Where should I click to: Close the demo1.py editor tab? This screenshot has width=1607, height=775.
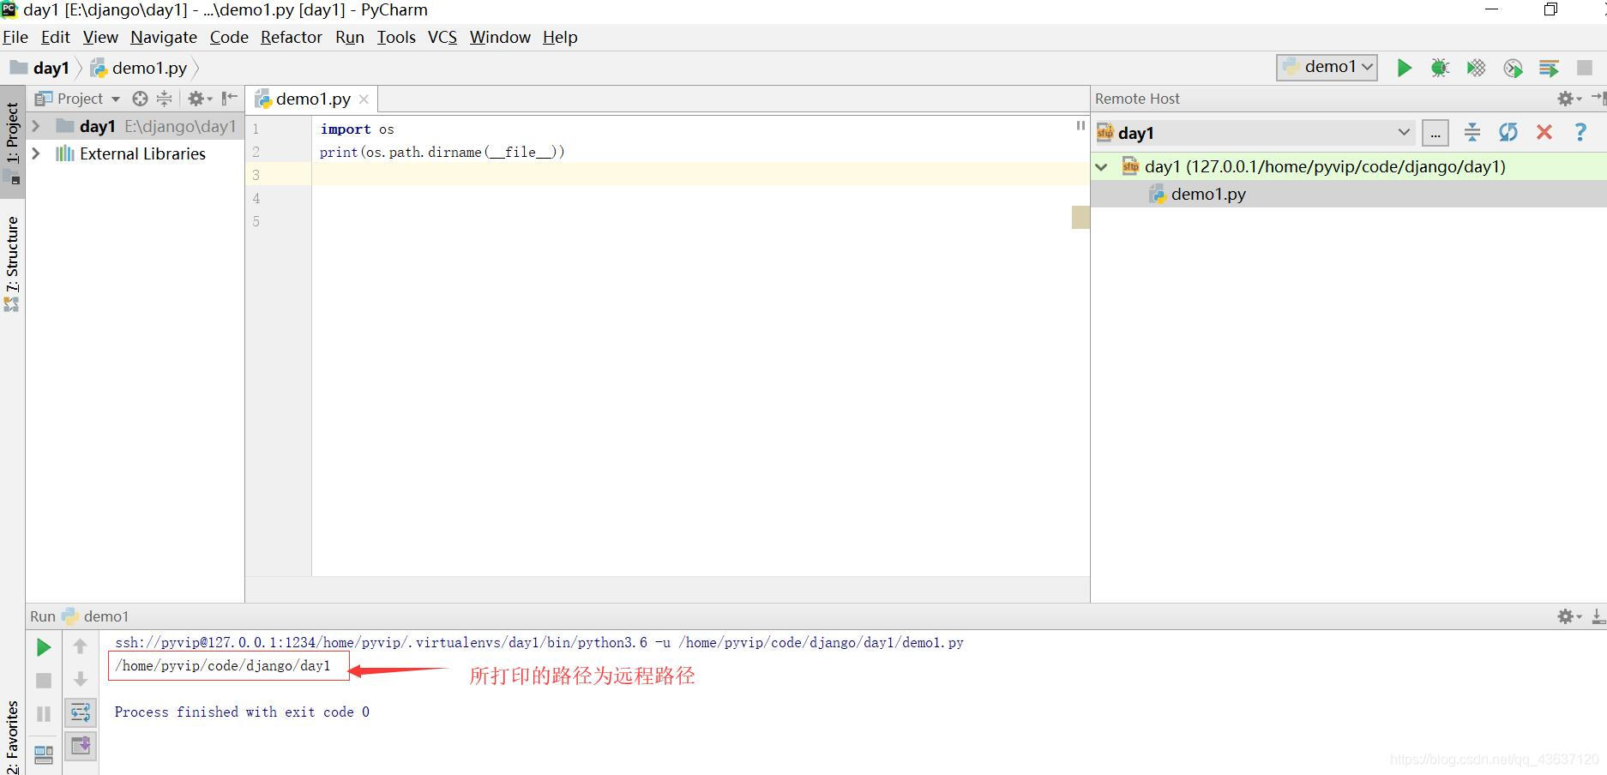click(364, 99)
